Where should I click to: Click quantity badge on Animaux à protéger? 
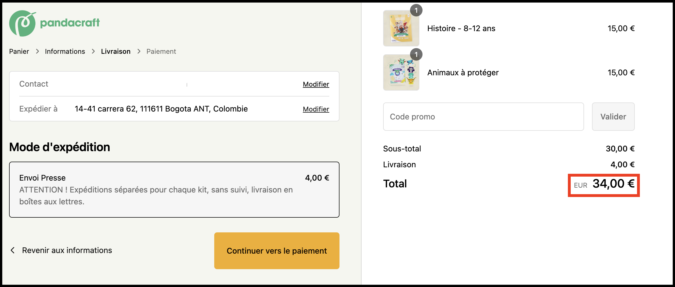pos(416,55)
